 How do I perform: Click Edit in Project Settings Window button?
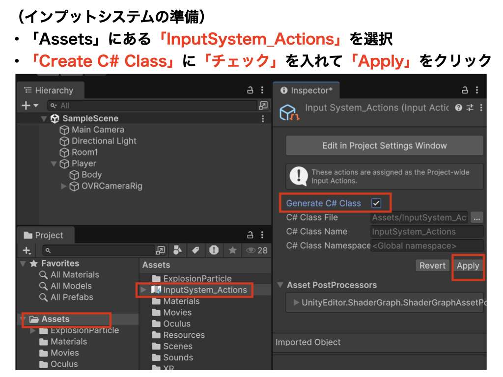[384, 146]
